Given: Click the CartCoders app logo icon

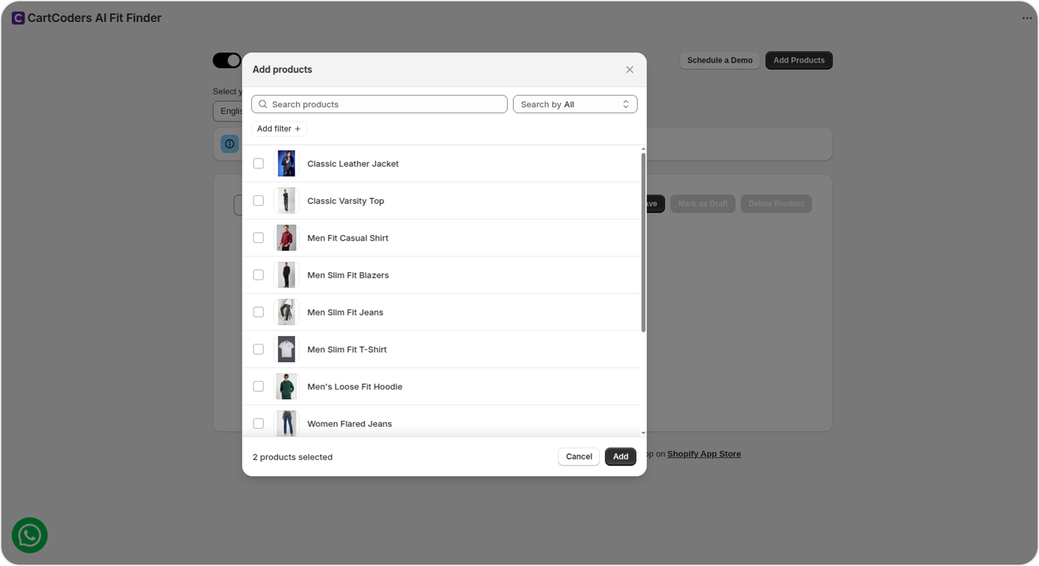Looking at the screenshot, I should (x=18, y=18).
